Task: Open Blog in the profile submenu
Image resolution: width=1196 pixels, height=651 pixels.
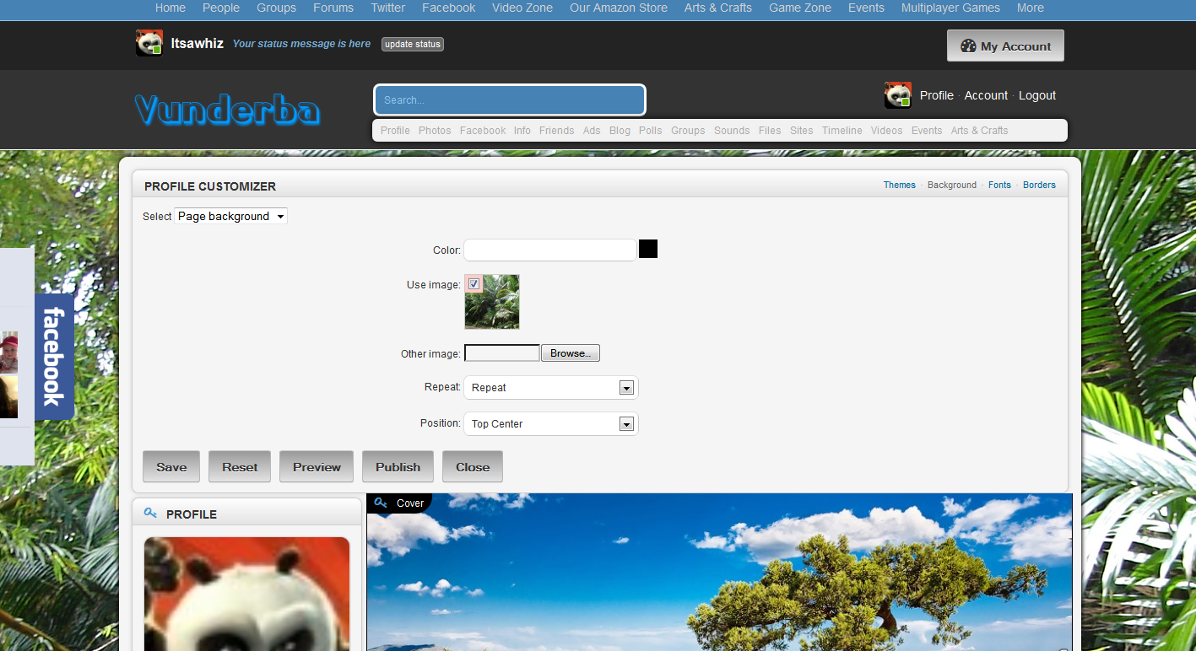Action: (620, 131)
